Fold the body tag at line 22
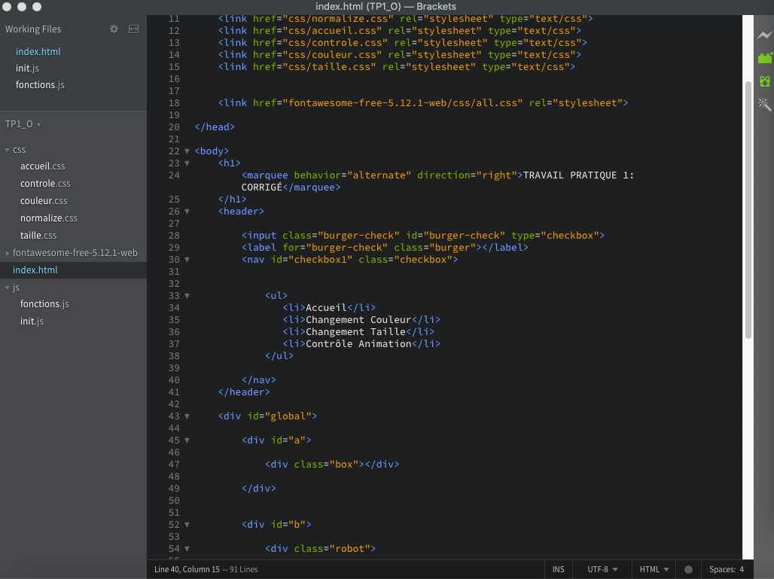 click(x=187, y=151)
